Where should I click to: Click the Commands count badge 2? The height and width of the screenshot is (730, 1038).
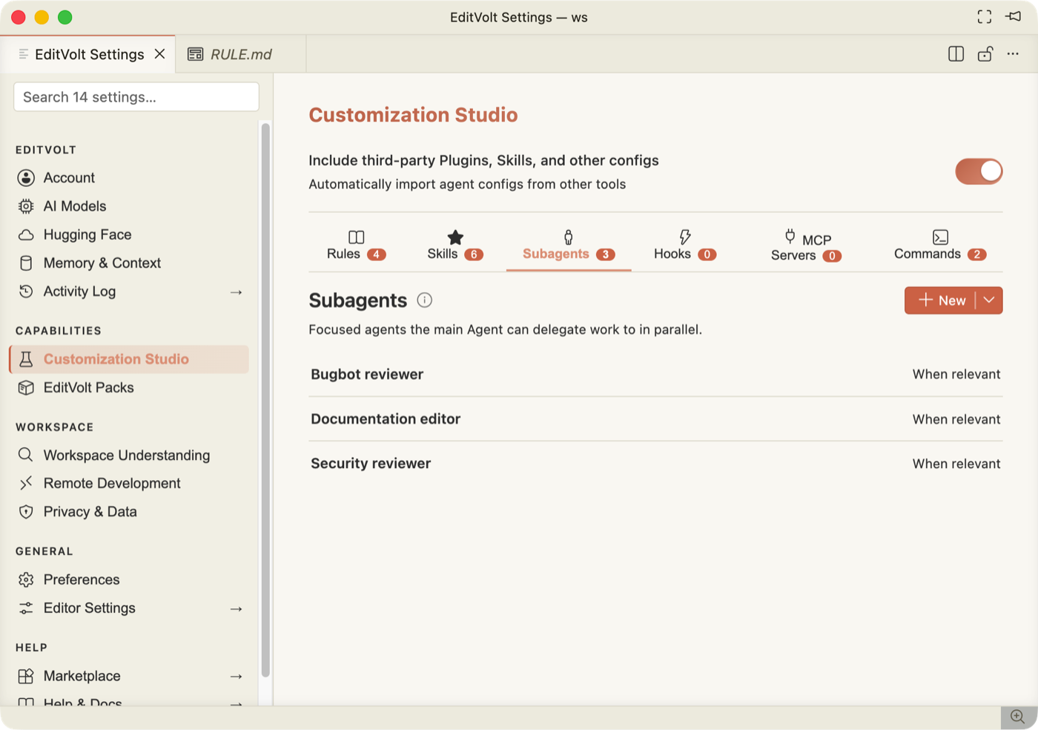click(x=977, y=254)
